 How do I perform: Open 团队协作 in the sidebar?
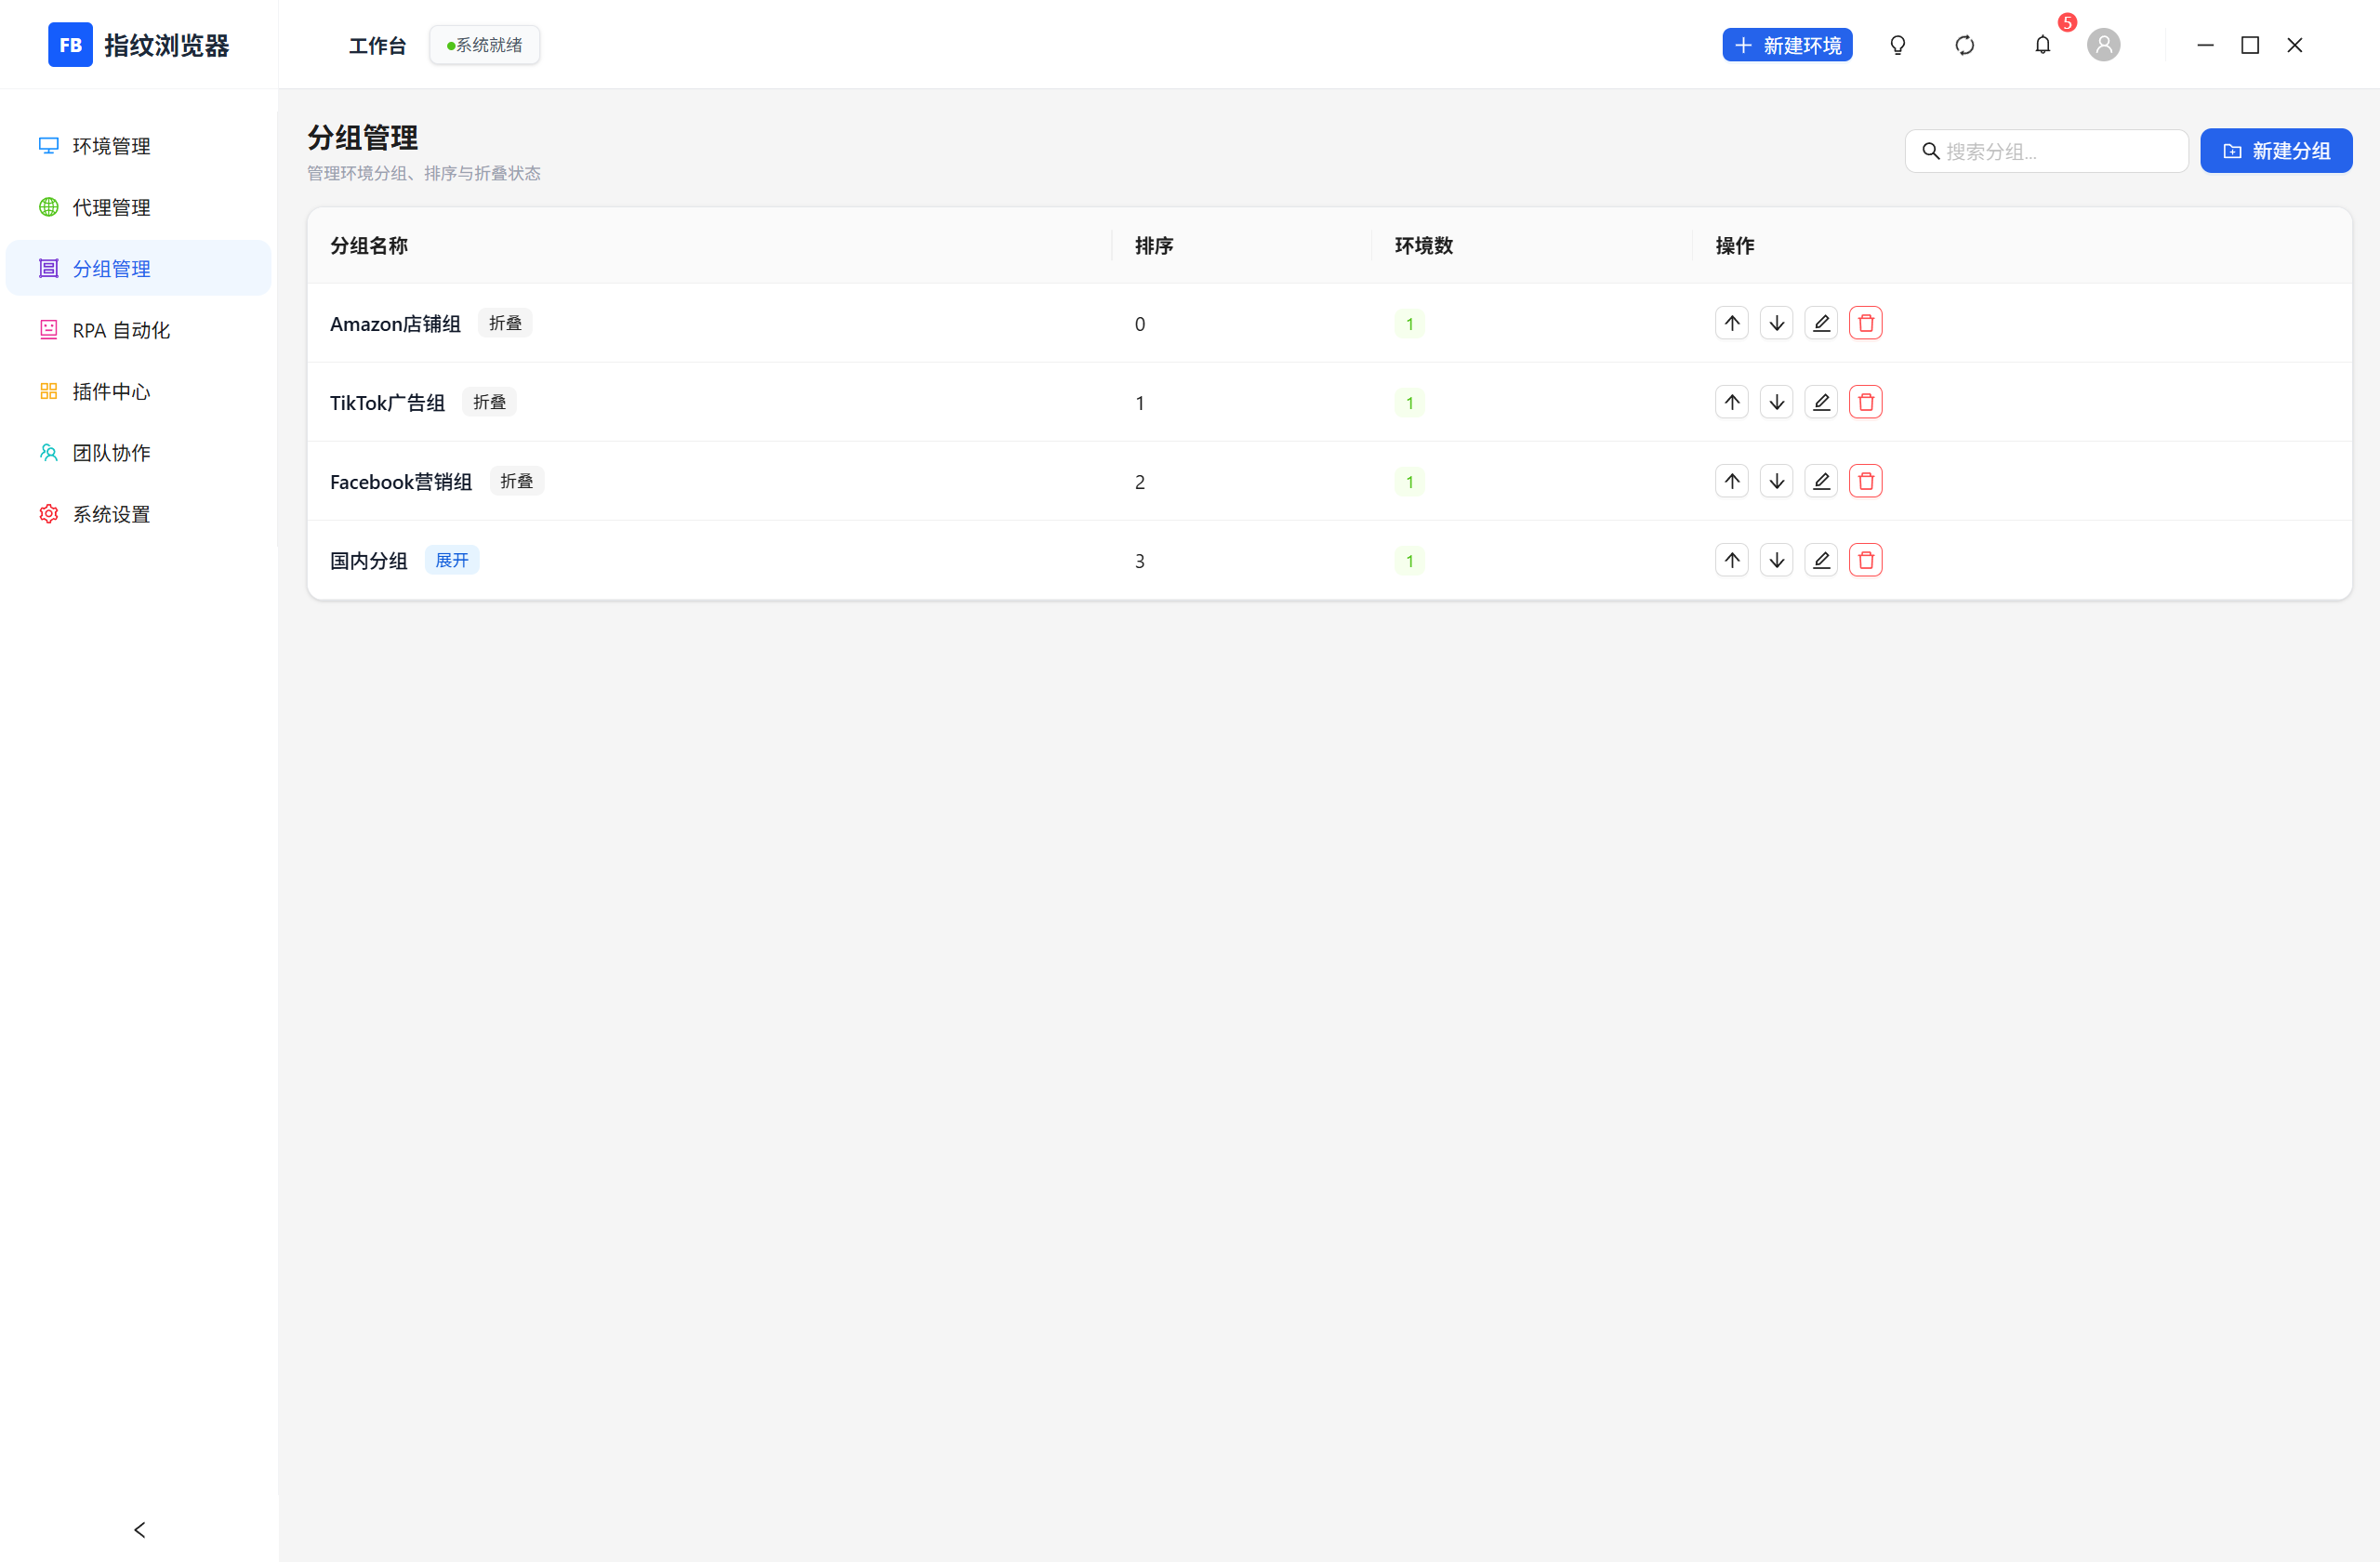pyautogui.click(x=139, y=452)
